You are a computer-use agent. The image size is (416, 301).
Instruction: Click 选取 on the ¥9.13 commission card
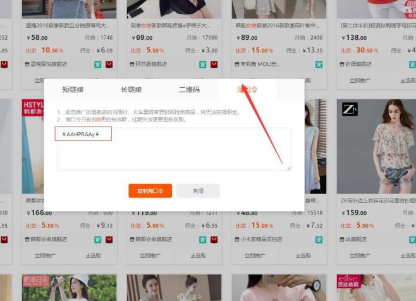coord(94,255)
